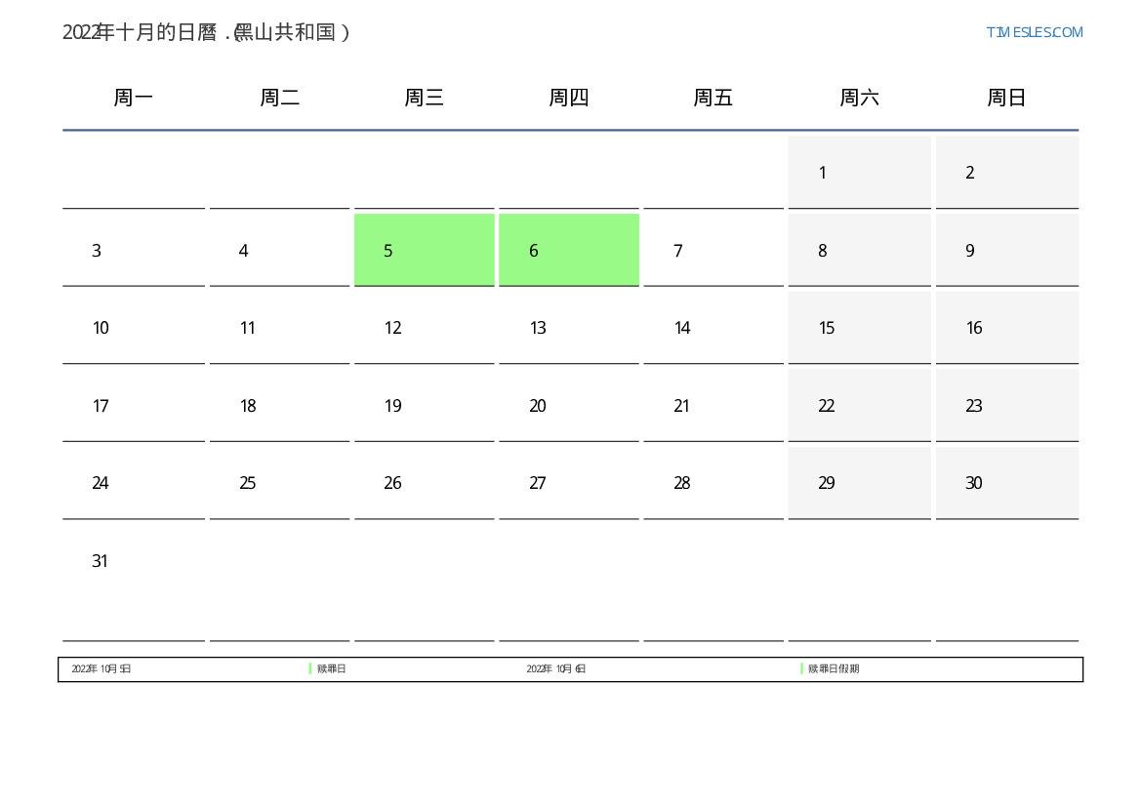Click on date 13

pos(538,328)
